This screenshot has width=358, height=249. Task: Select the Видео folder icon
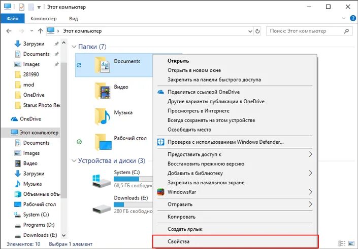click(x=103, y=91)
